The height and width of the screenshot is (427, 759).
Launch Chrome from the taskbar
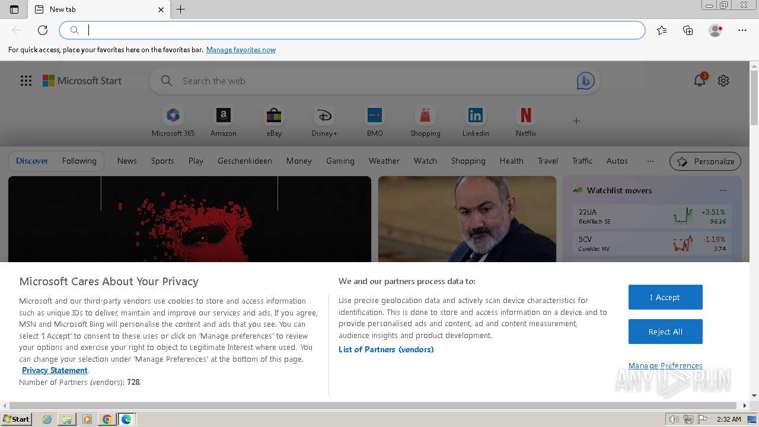coord(107,419)
